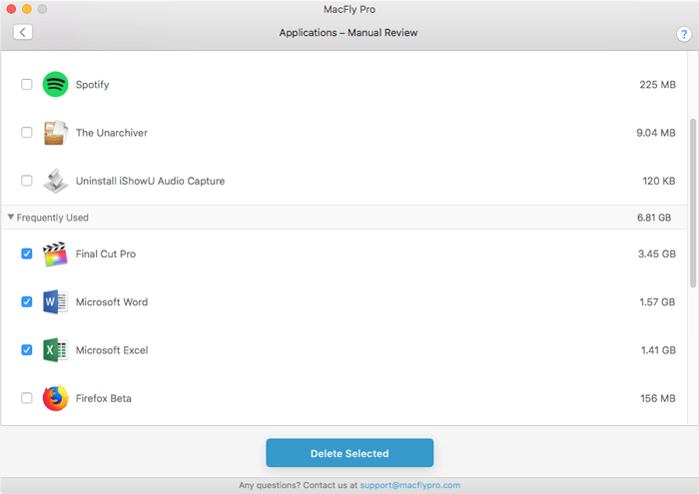
Task: Click the Firefox Beta name
Action: [104, 398]
